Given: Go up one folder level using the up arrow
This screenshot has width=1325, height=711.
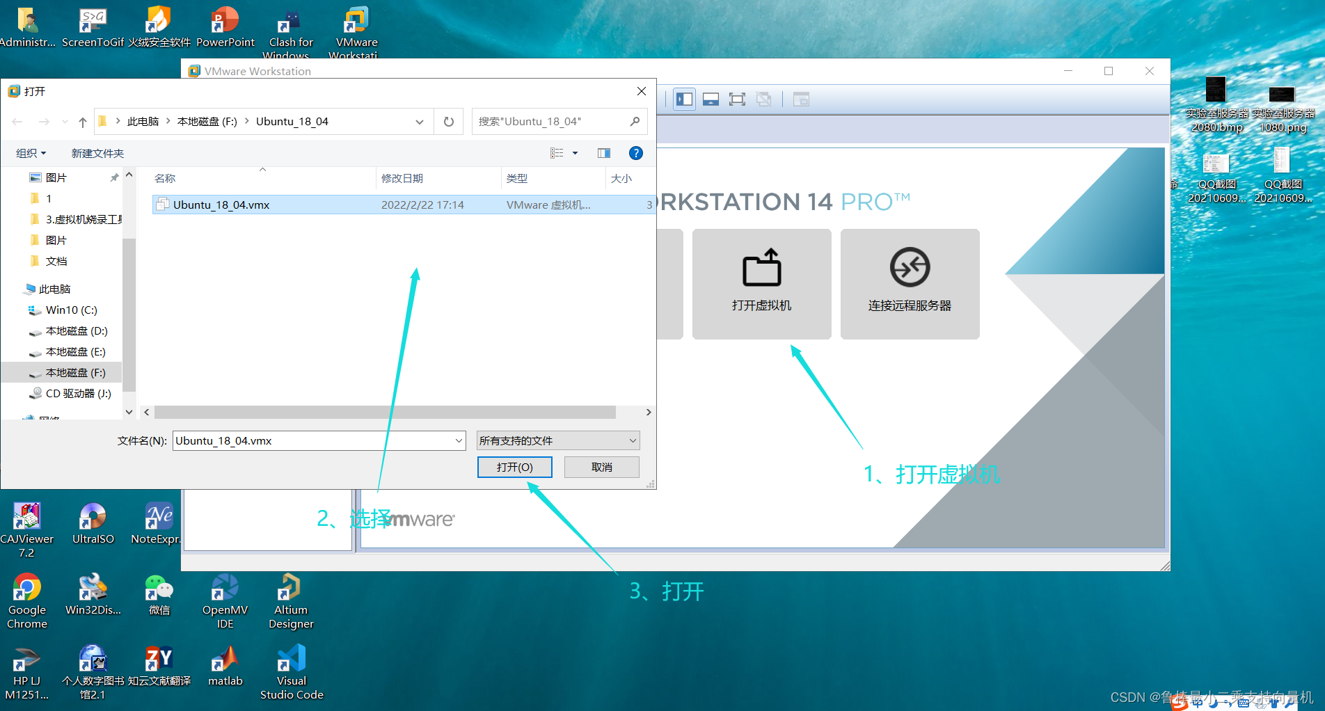Looking at the screenshot, I should pos(83,122).
